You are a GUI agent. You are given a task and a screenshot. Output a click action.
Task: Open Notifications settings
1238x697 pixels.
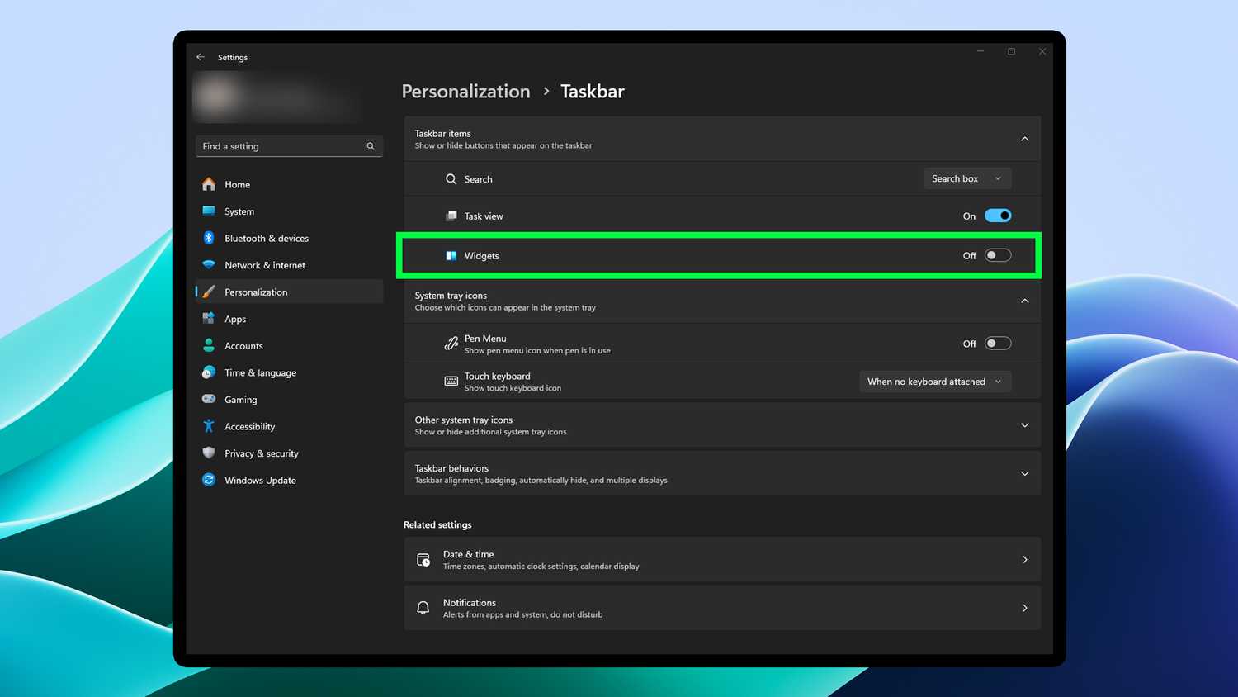click(722, 608)
